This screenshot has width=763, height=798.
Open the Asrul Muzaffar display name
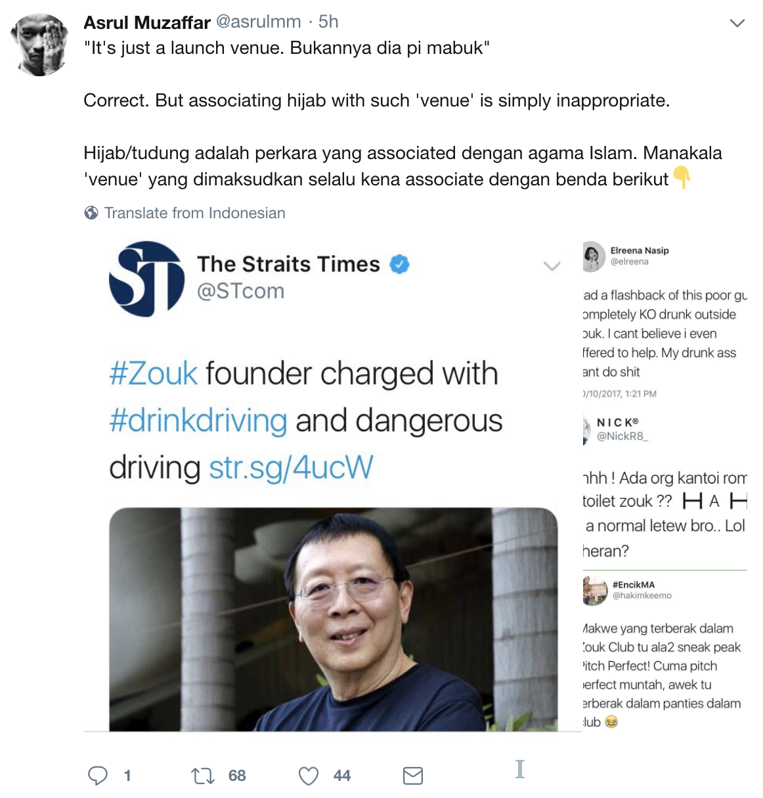[147, 22]
